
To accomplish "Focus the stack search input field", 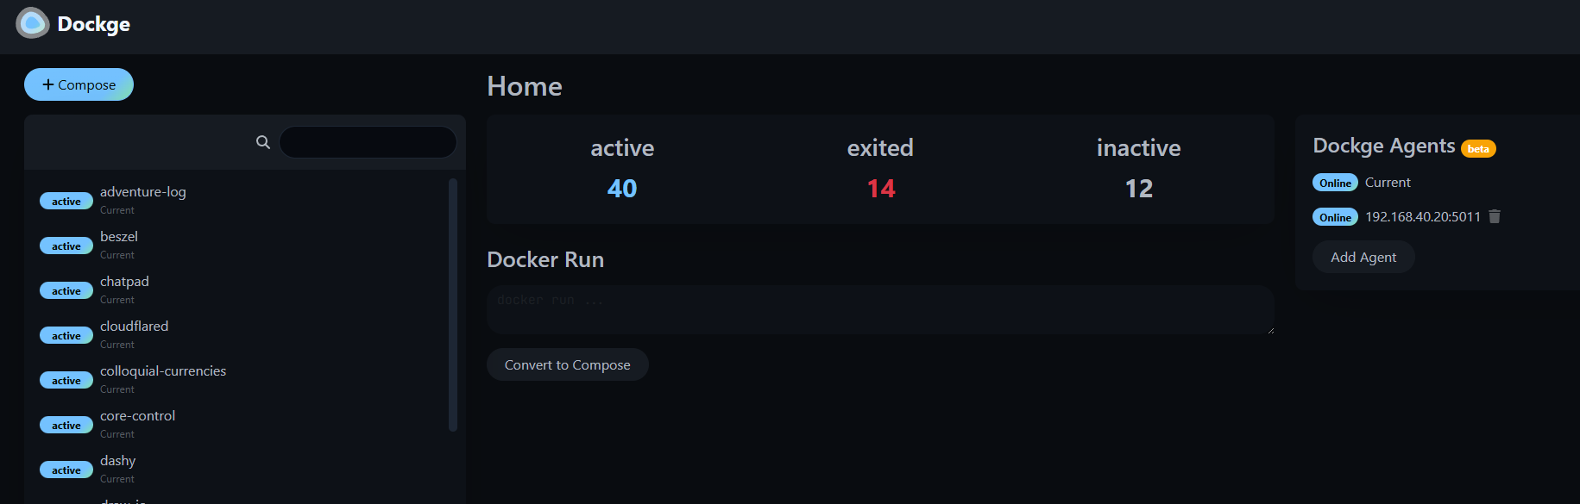I will [x=368, y=142].
